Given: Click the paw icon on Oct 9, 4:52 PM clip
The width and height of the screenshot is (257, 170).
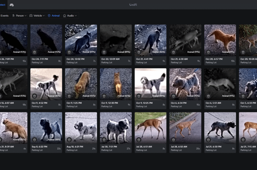Looking at the screenshot, I should pos(34,96).
